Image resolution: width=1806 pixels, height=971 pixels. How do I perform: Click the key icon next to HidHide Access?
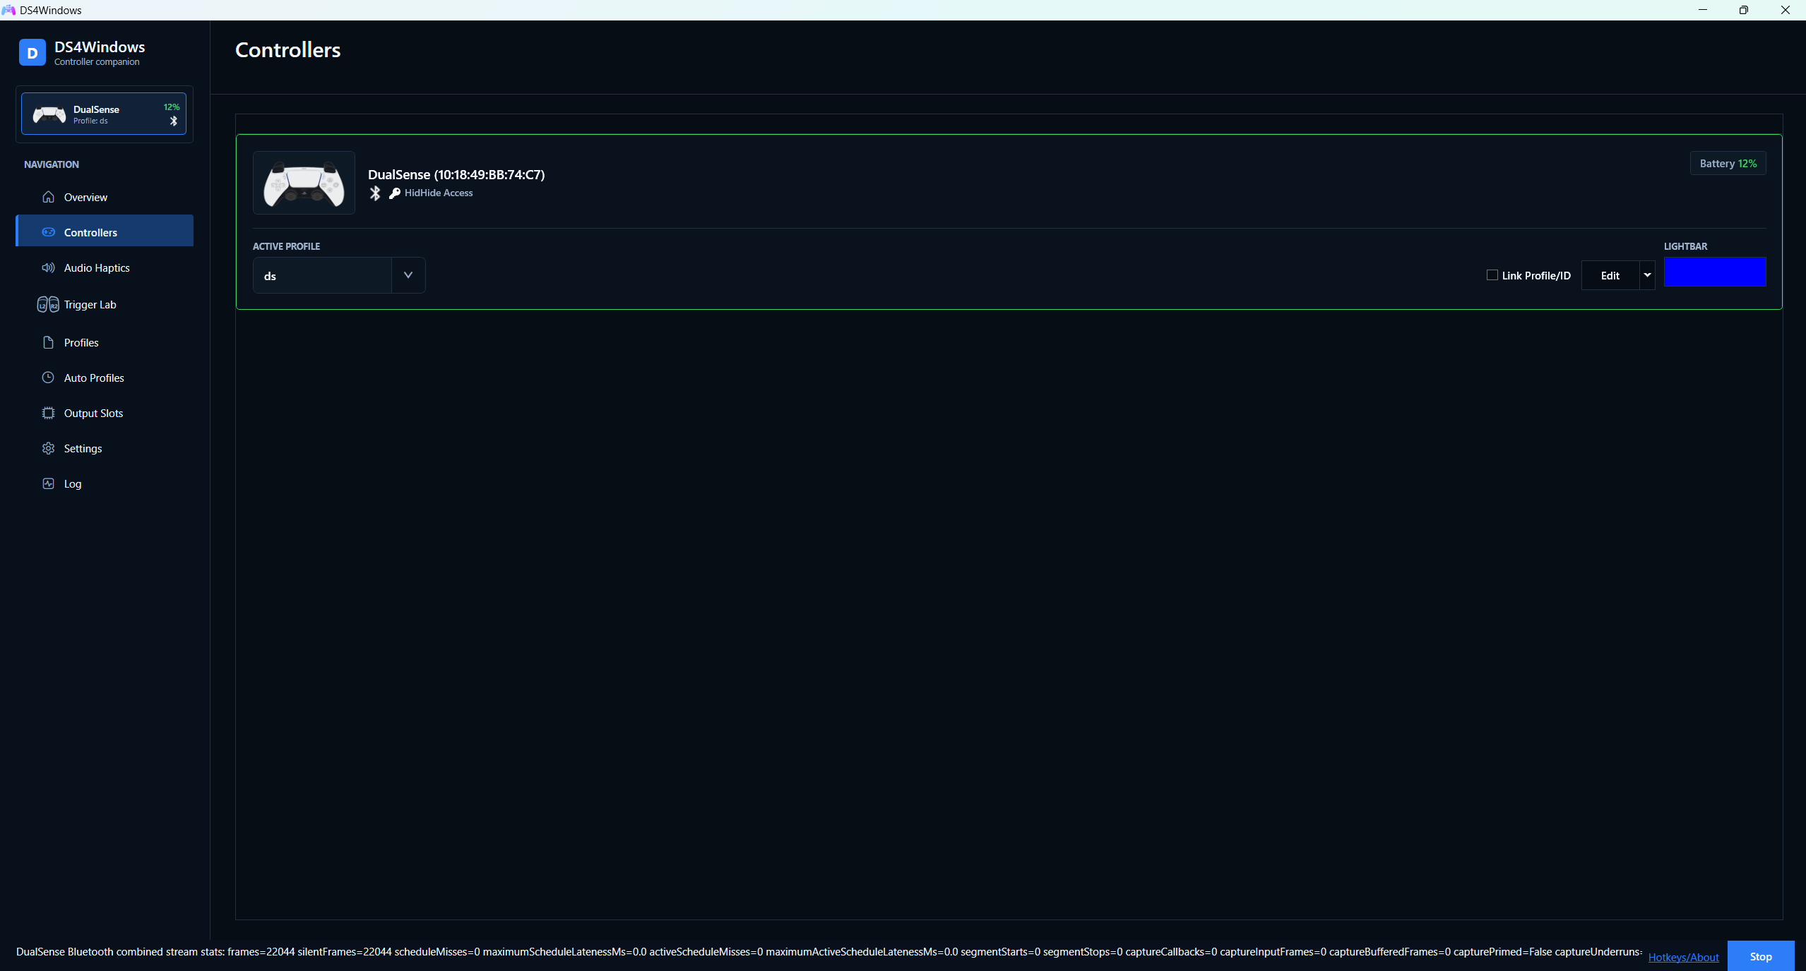pyautogui.click(x=395, y=193)
